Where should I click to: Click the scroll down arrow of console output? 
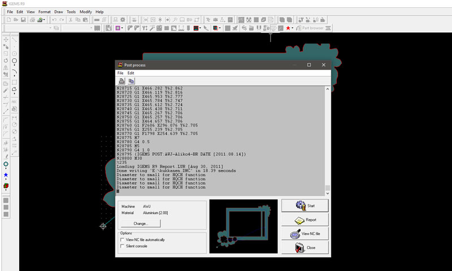coord(328,193)
